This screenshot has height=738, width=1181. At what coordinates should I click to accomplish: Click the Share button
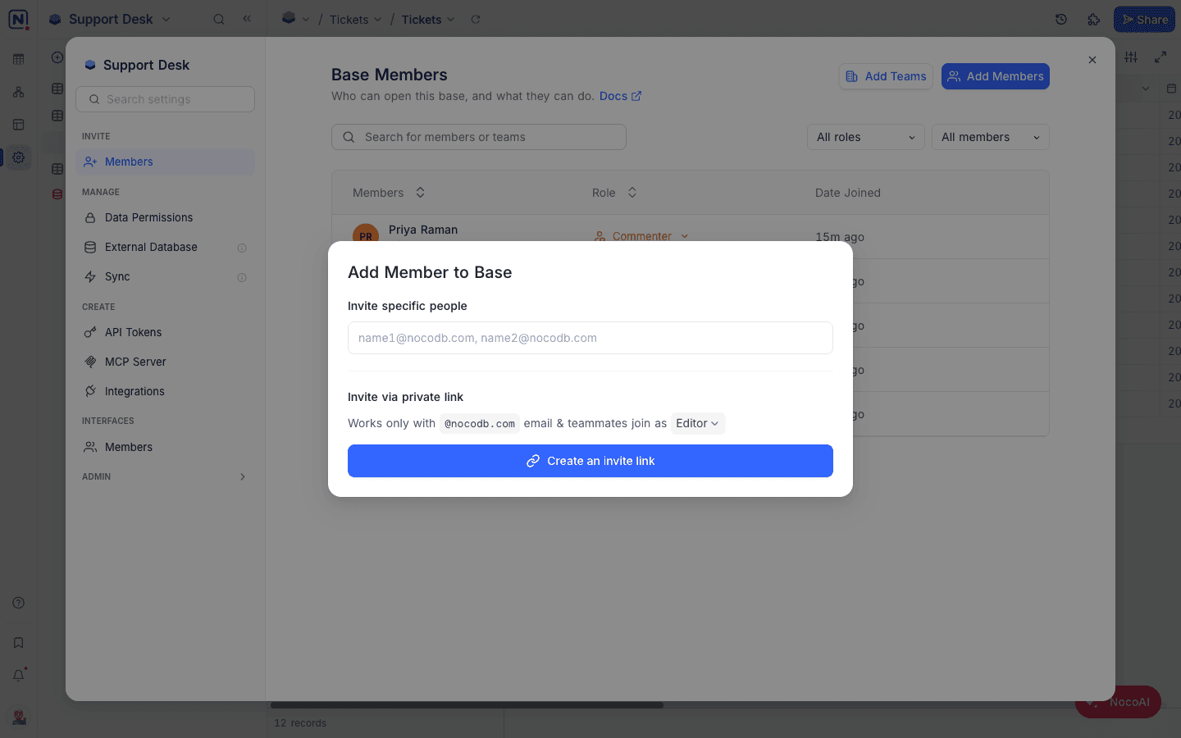(x=1144, y=20)
